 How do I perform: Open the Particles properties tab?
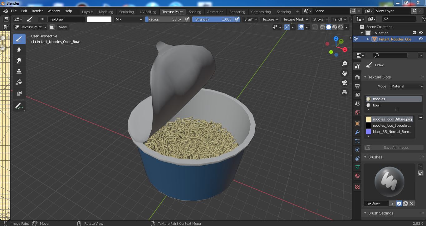pos(357,141)
